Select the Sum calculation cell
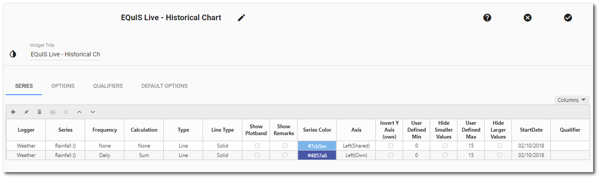This screenshot has width=600, height=179. 144,155
